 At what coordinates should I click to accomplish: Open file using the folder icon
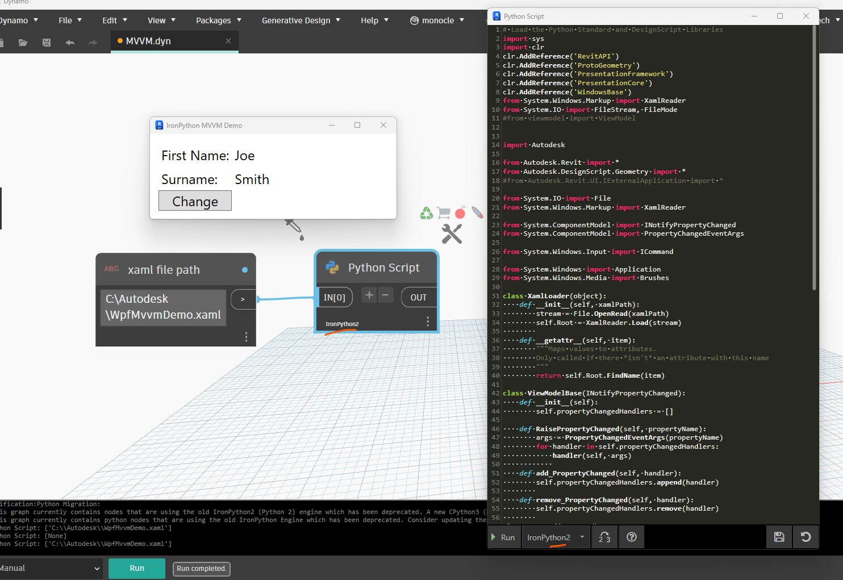(23, 43)
